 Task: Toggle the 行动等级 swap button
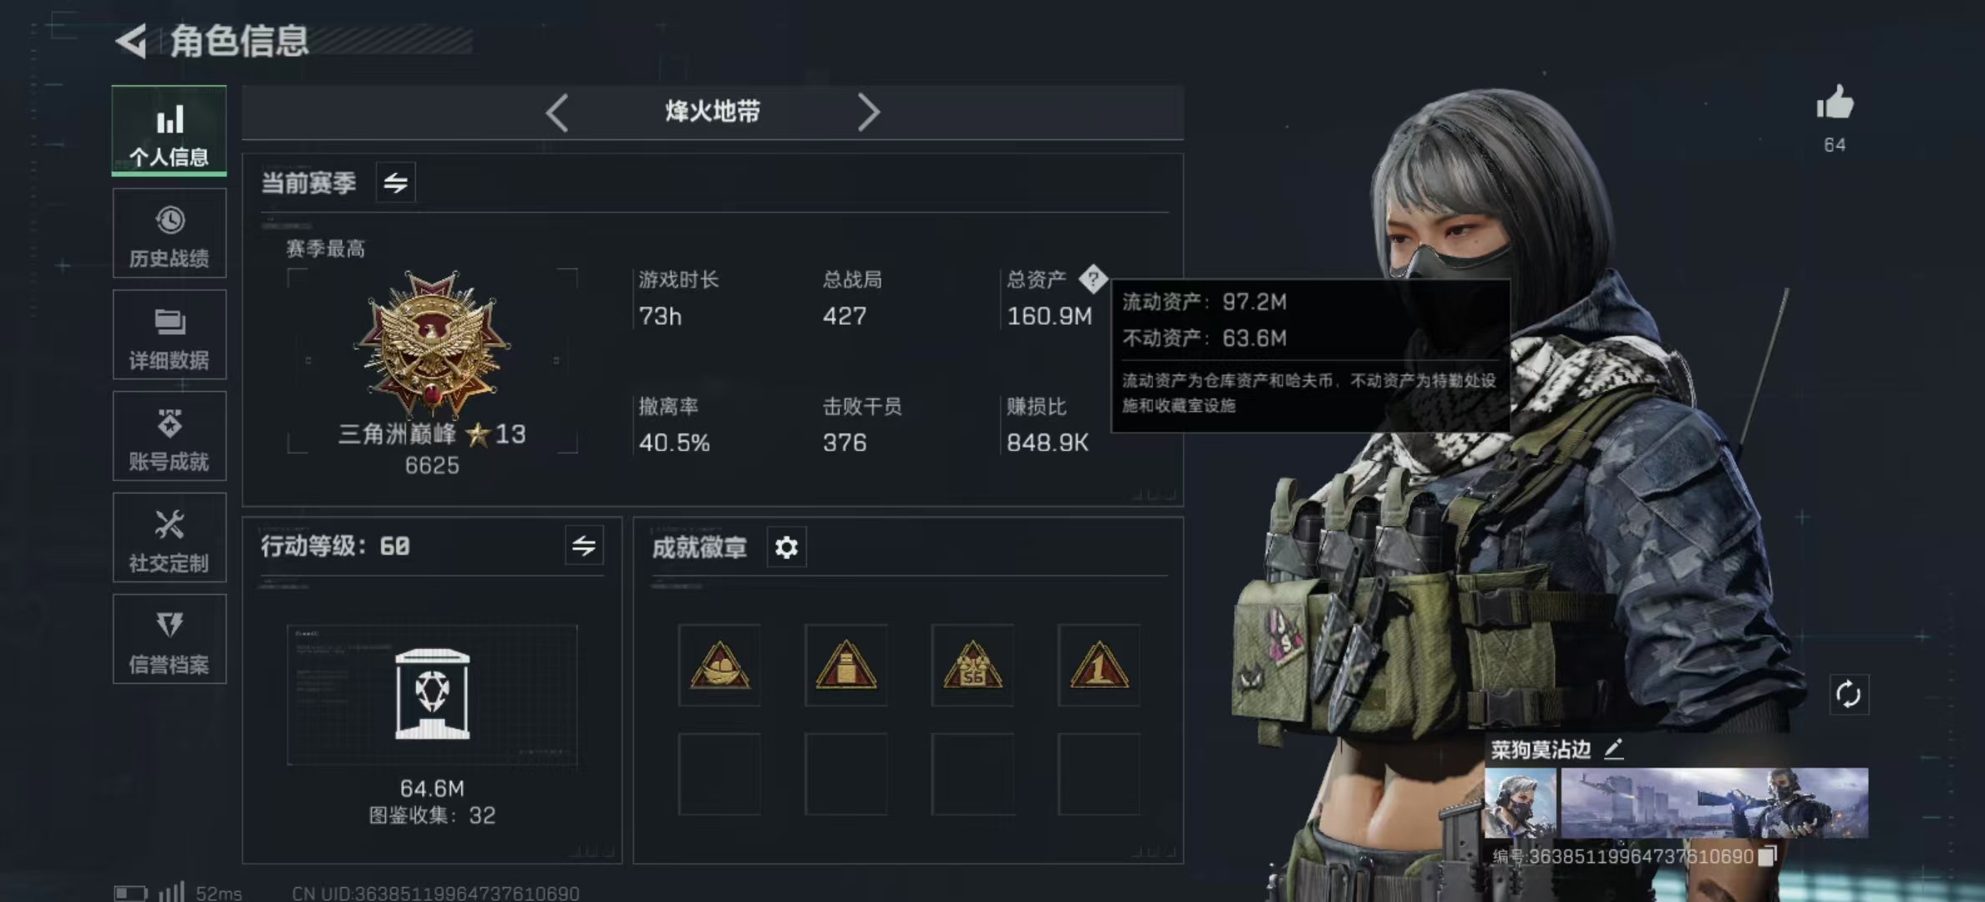584,546
